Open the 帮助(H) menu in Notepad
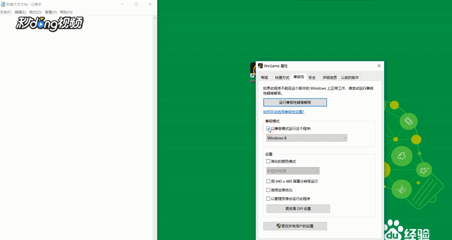Image resolution: width=452 pixels, height=240 pixels. point(66,12)
